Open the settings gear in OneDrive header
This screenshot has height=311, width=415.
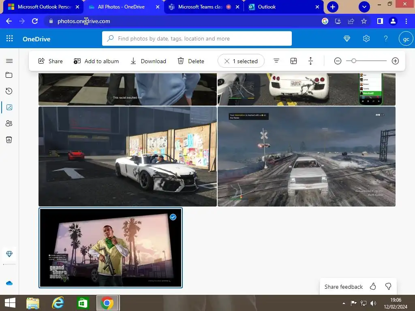click(x=366, y=38)
